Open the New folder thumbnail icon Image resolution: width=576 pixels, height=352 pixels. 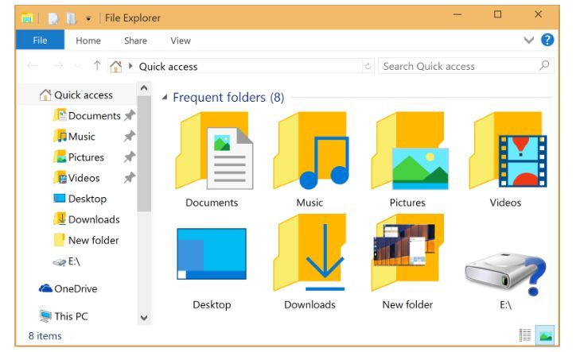point(408,253)
